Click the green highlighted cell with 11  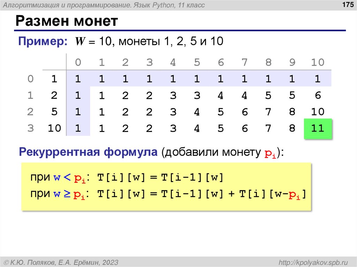coord(318,128)
